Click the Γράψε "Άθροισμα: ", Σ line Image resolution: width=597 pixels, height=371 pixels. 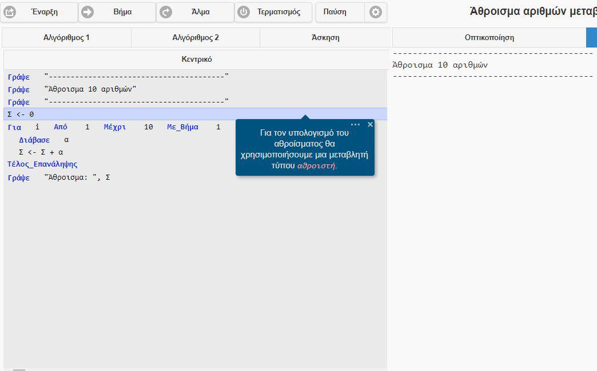point(59,177)
